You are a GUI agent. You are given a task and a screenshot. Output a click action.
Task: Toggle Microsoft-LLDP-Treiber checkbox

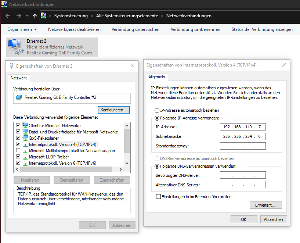18,157
